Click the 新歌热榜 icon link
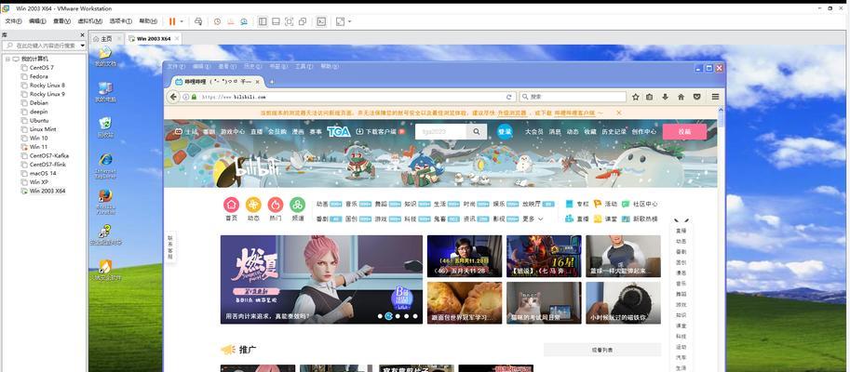850x372 pixels. pyautogui.click(x=640, y=219)
